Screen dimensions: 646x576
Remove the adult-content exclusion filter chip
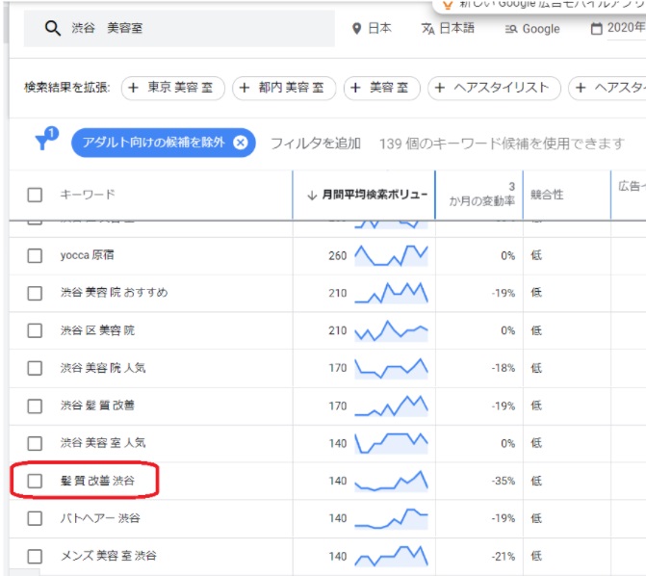pyautogui.click(x=241, y=143)
